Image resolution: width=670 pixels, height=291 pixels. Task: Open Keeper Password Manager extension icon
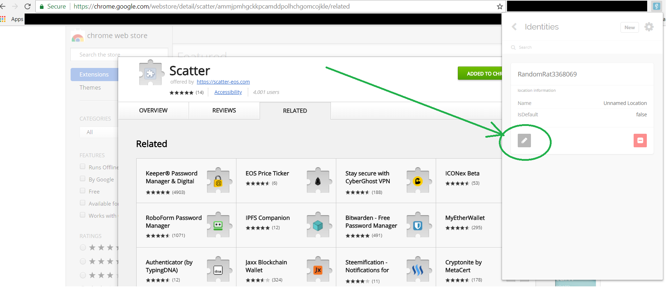tap(219, 181)
